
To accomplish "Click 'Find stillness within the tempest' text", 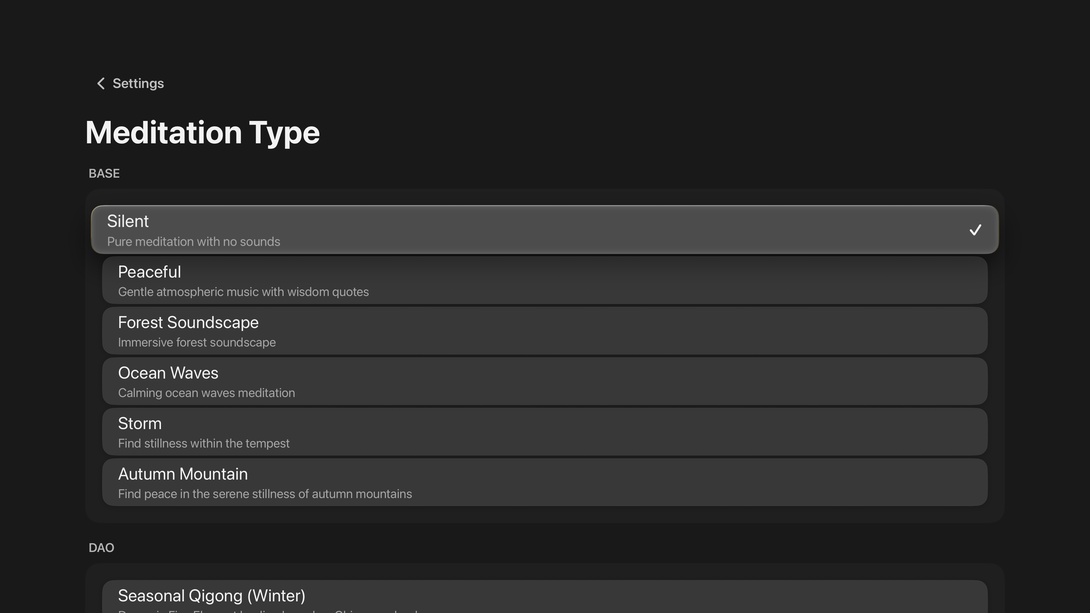I will coord(204,443).
